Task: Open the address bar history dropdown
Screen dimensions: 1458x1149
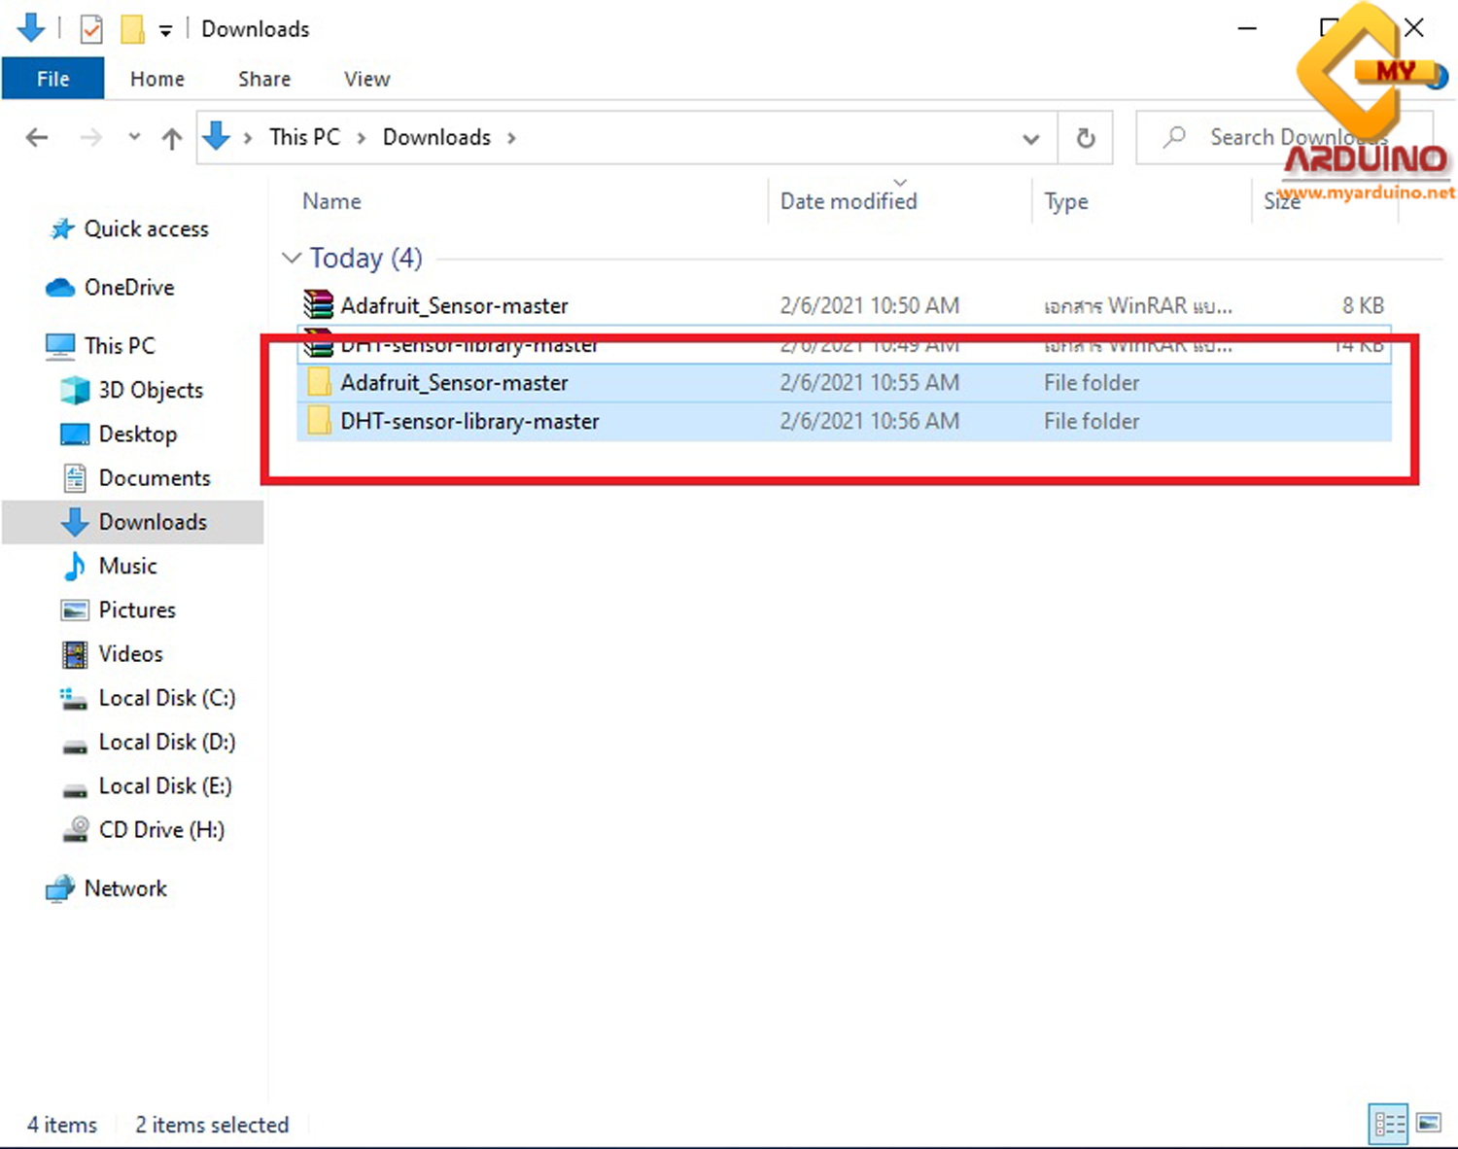Action: (x=1030, y=139)
